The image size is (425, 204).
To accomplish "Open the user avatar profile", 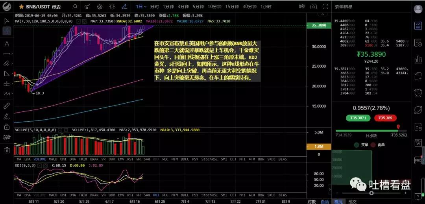I will [x=418, y=9].
